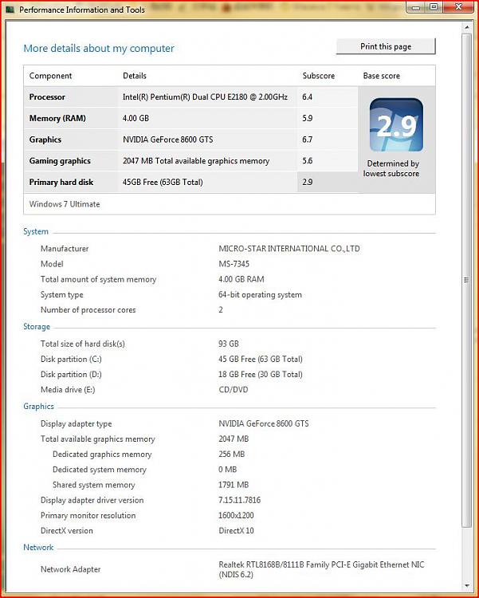Click the Intel Pentium Dual CPU E2180 text
479x598 pixels.
tap(205, 96)
